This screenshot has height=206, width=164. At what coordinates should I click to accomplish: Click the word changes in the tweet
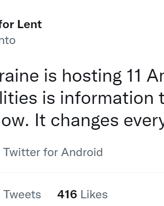[x=85, y=122]
